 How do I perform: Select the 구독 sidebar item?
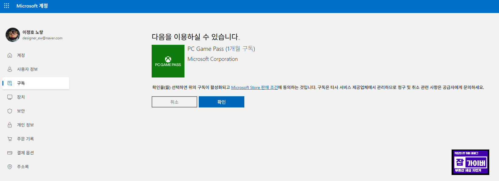pos(36,83)
